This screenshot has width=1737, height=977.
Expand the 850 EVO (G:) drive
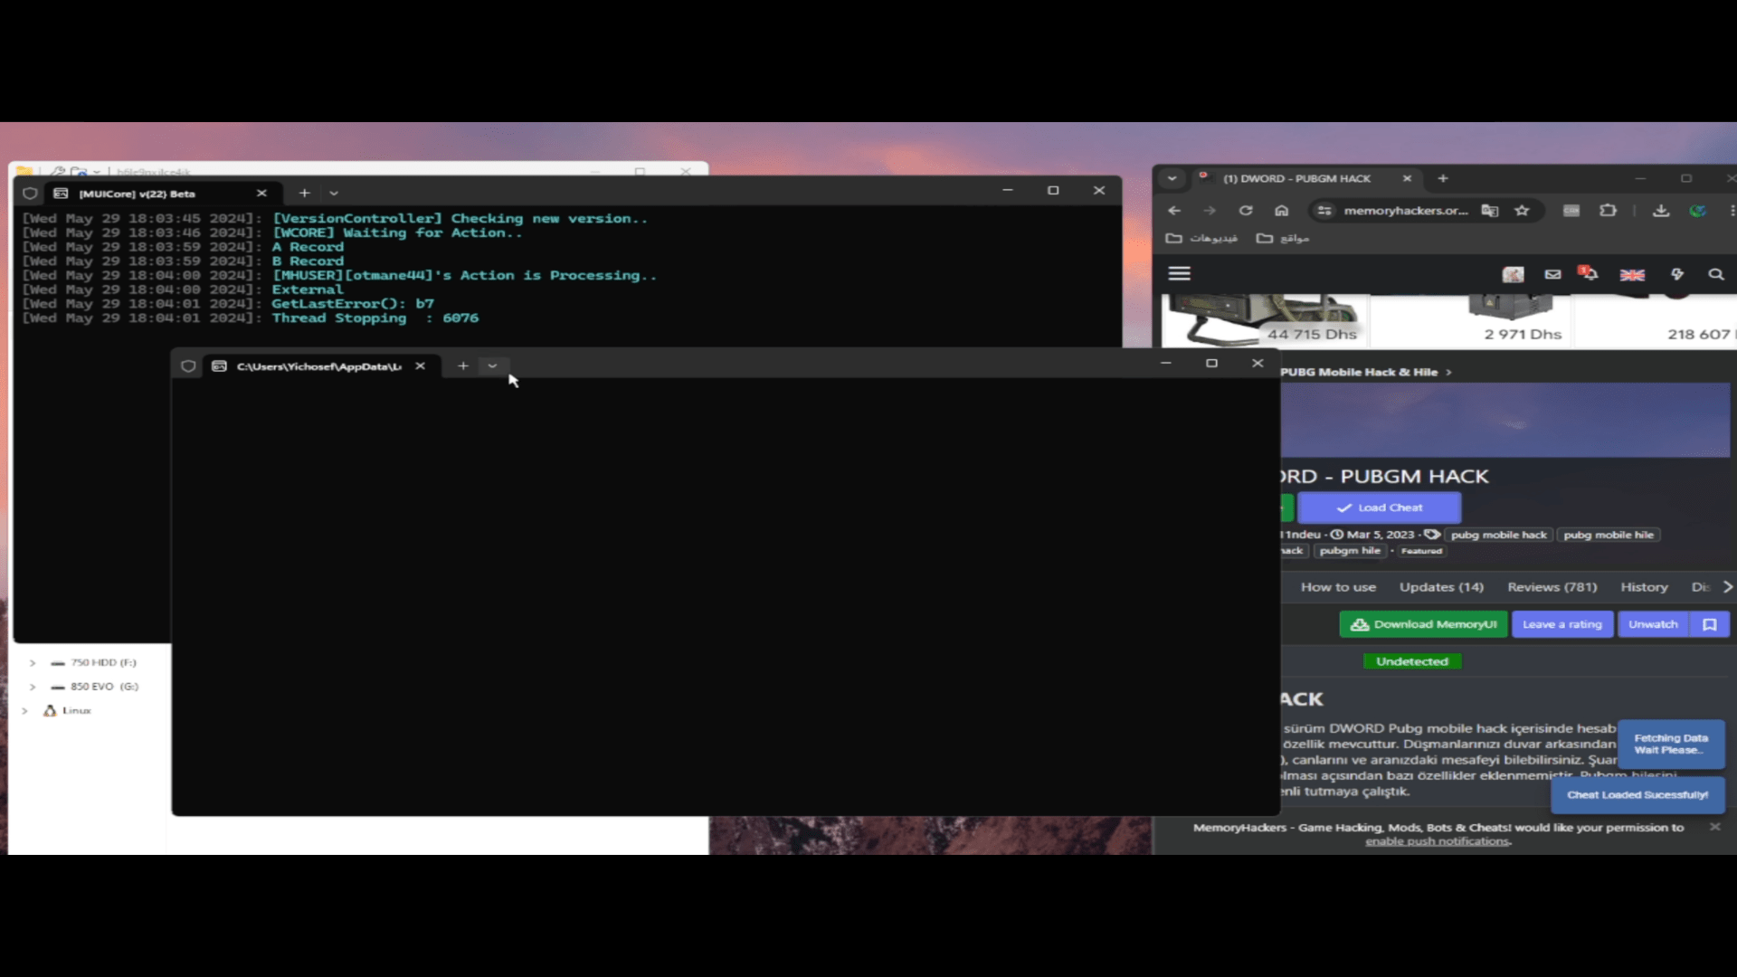pyautogui.click(x=33, y=687)
